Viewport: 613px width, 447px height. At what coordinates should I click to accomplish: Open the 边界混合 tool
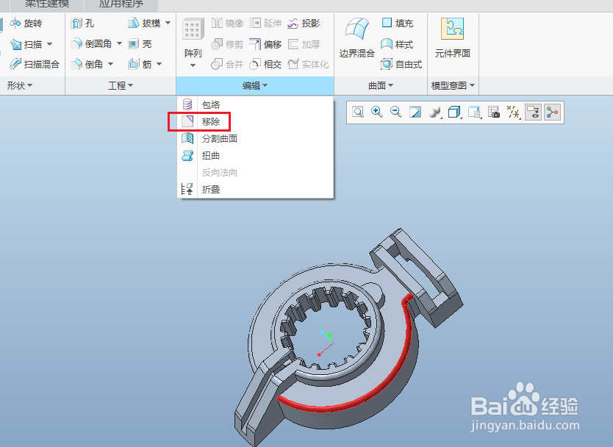pos(356,37)
